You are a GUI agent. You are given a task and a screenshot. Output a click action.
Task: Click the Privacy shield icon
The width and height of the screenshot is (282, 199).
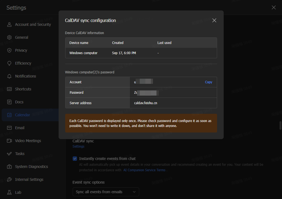pos(9,50)
